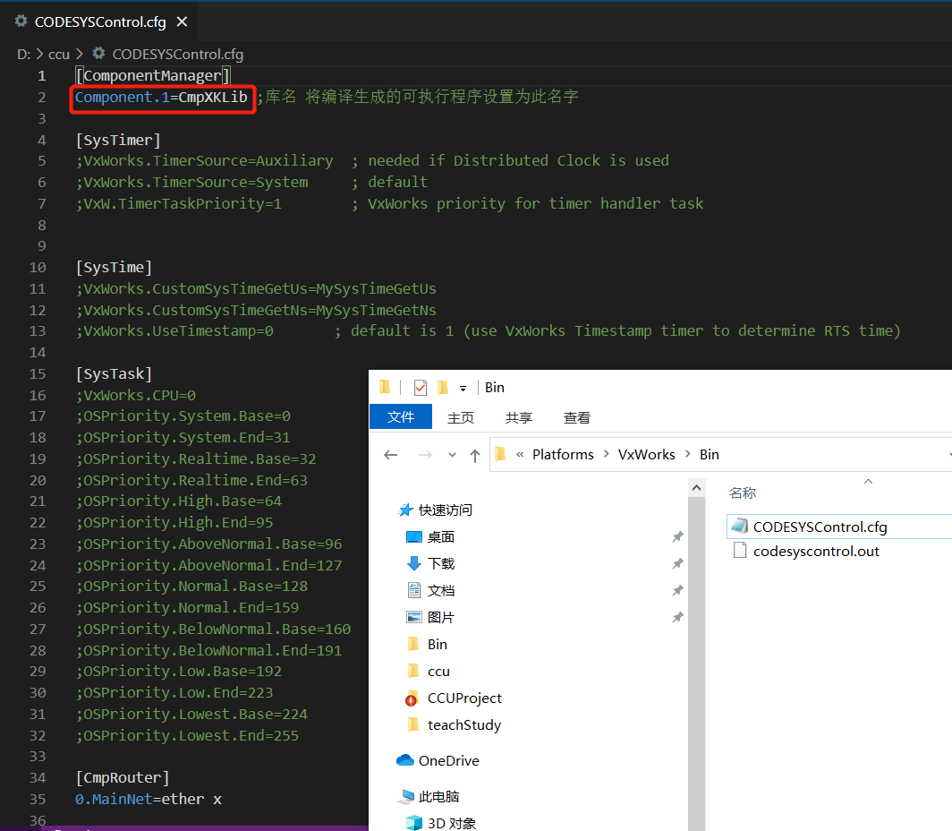Expand hidden path with the « chevron

[x=520, y=454]
